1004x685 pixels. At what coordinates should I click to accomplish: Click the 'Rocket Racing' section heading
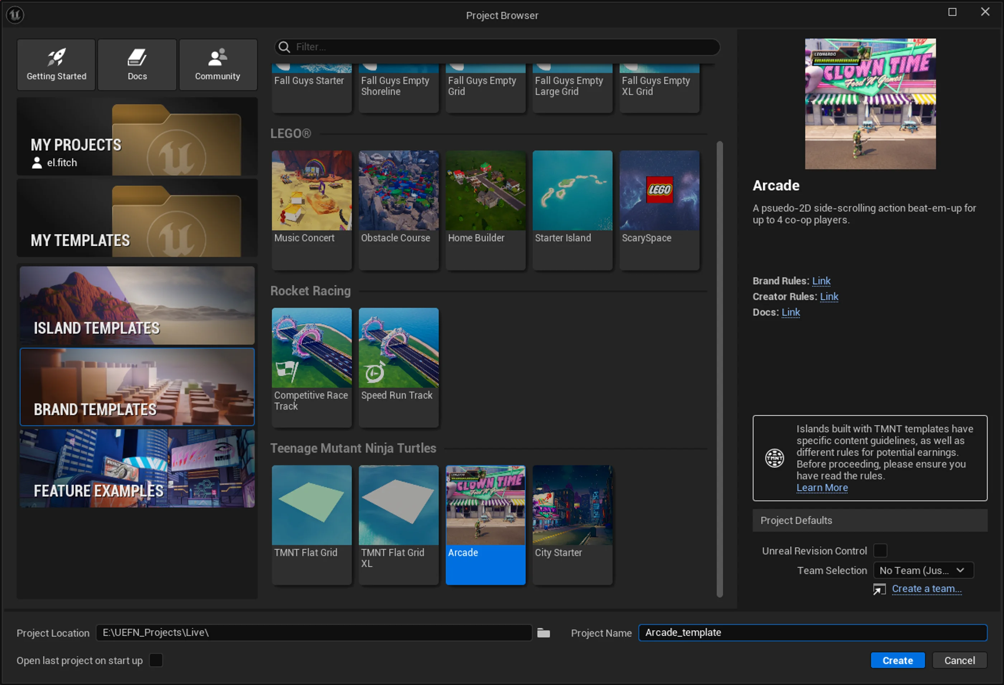[x=310, y=291]
